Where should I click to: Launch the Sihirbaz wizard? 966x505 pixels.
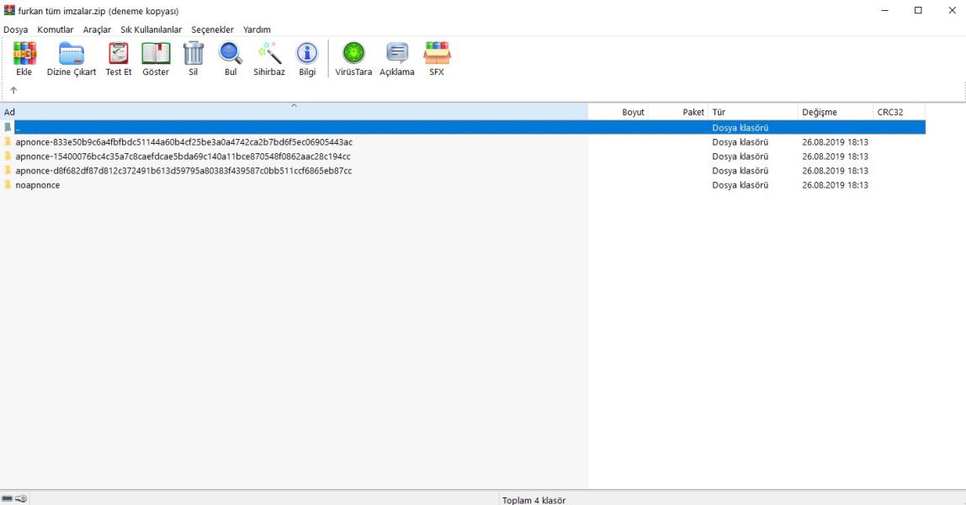point(269,58)
